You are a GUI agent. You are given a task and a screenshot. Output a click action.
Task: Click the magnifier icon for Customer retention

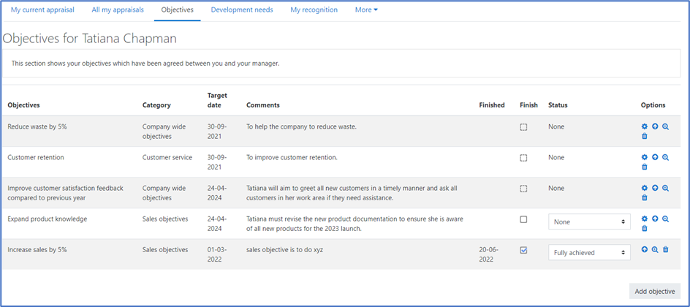[665, 157]
